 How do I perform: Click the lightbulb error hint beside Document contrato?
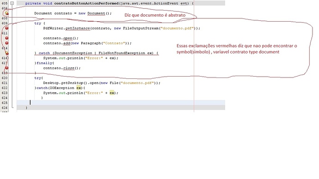pyautogui.click(x=7, y=13)
